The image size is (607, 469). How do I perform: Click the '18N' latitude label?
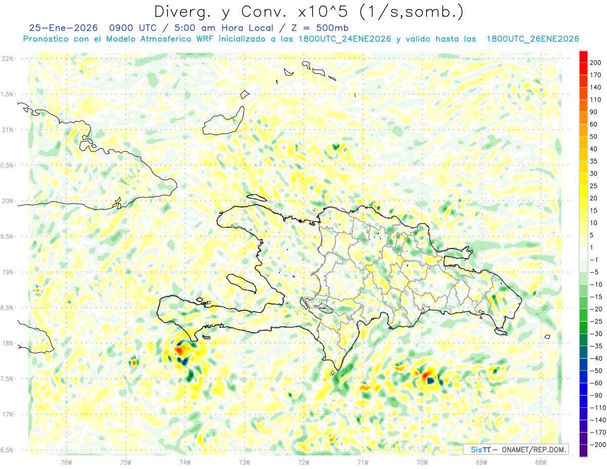click(8, 344)
